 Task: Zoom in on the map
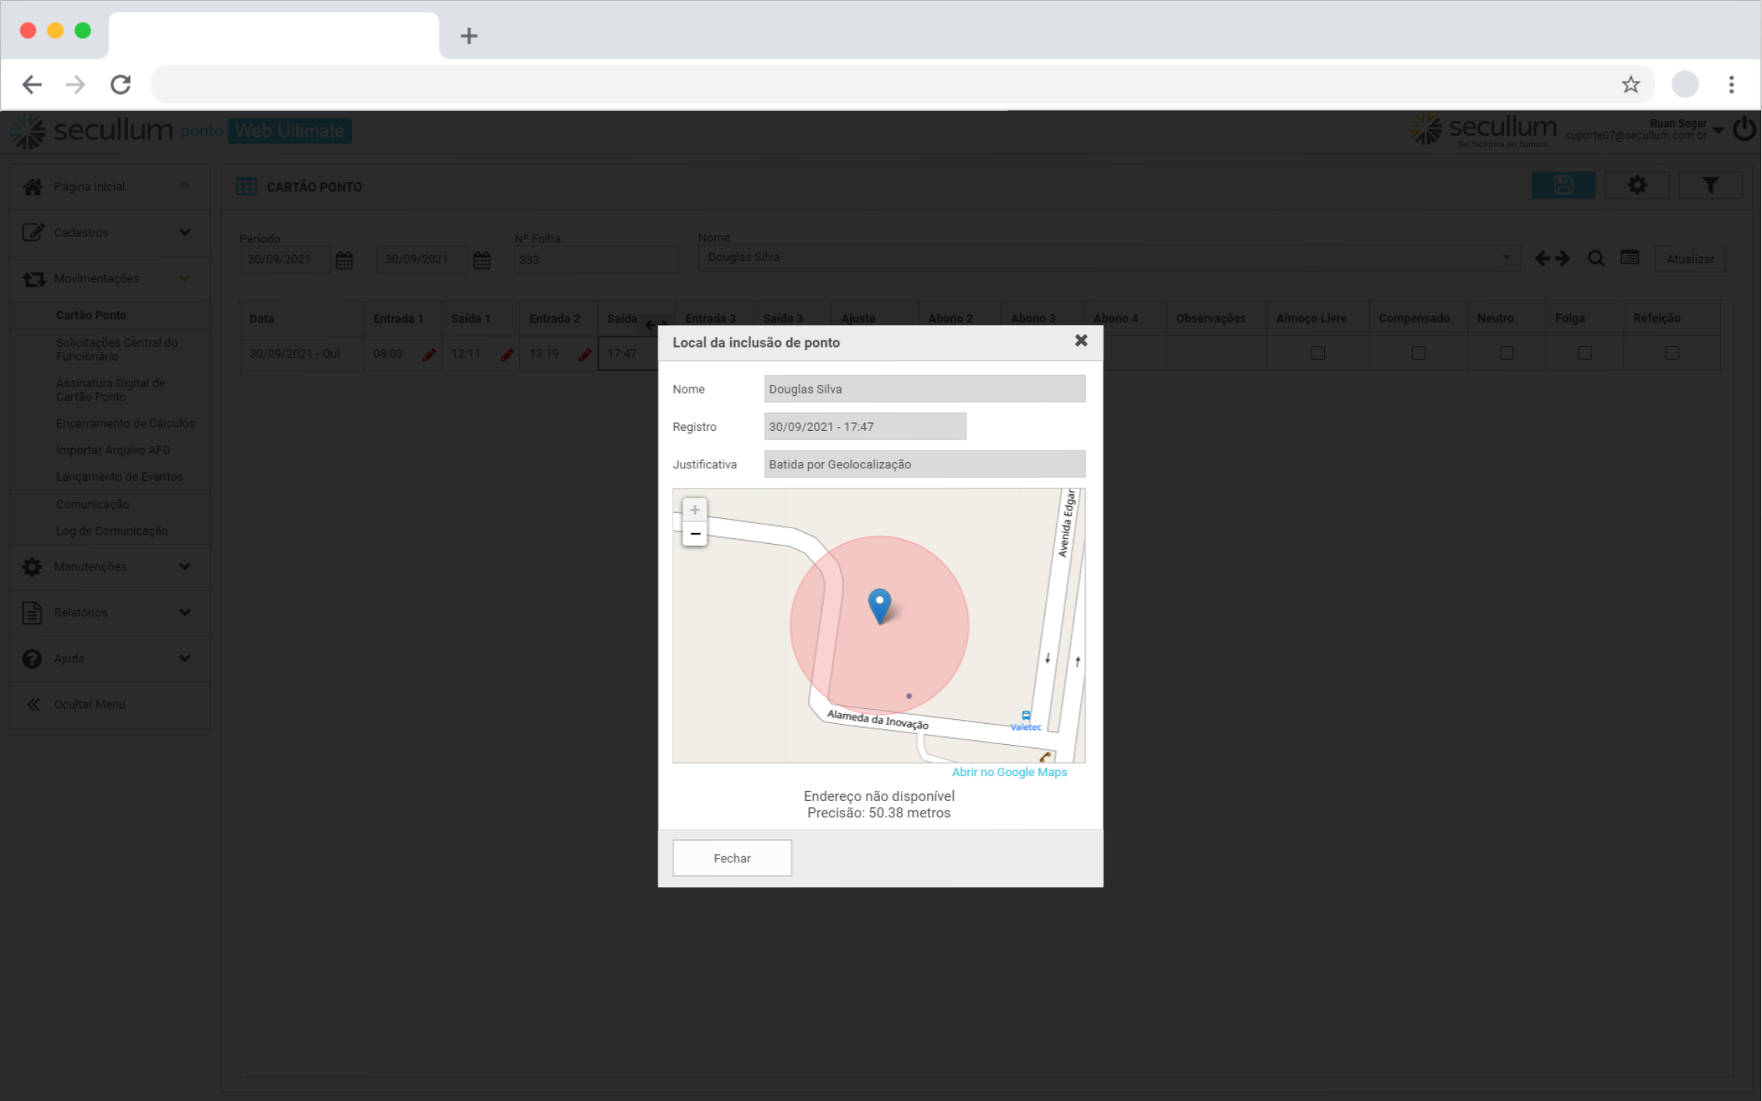(x=694, y=510)
